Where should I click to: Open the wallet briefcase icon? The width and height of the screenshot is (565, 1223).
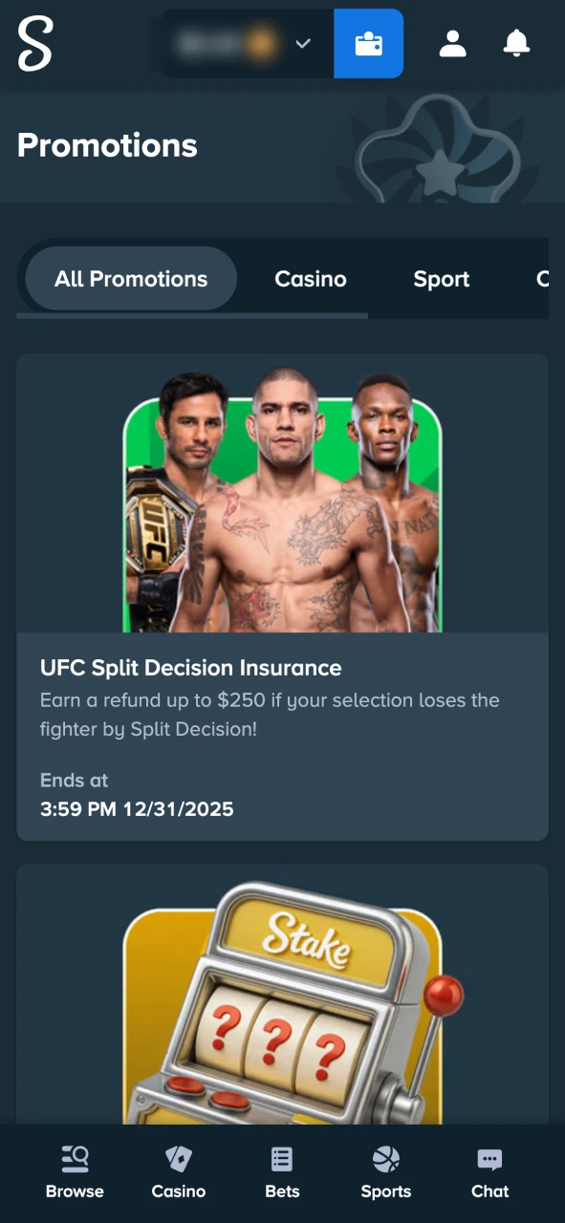[x=368, y=43]
